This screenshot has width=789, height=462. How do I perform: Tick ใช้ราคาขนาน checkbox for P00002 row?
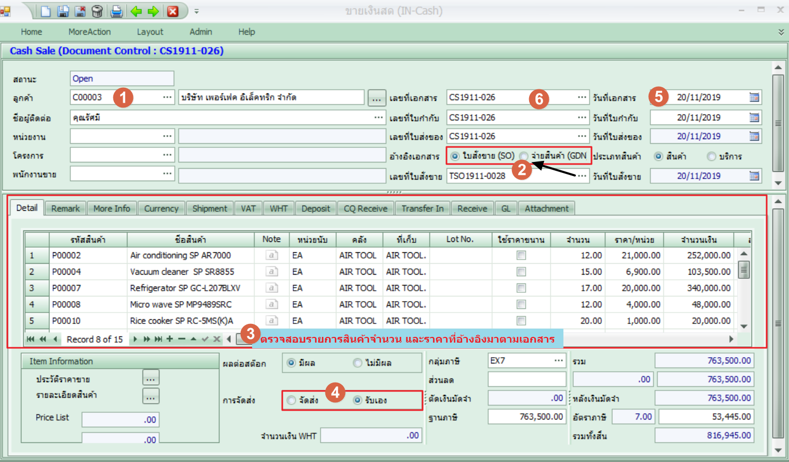[x=521, y=255]
